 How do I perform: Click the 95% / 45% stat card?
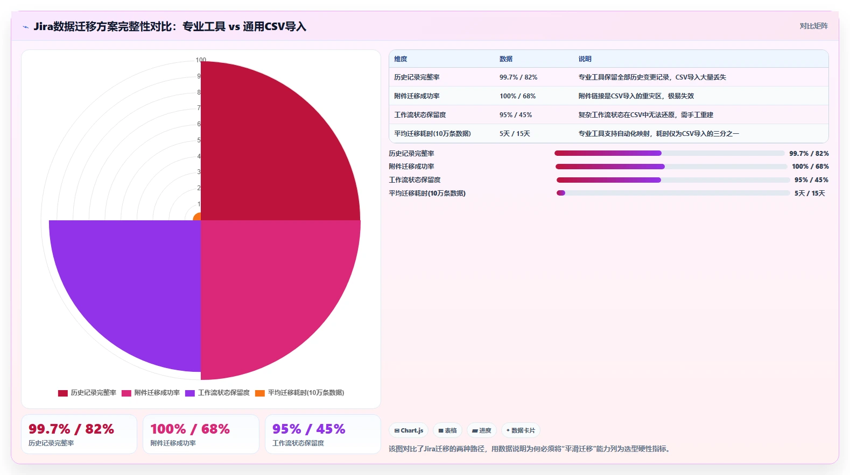point(323,434)
